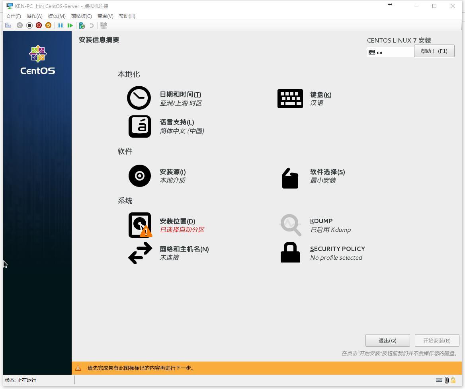The width and height of the screenshot is (465, 389).
Task: Click 状态: 正在运行 status bar text
Action: [20, 380]
